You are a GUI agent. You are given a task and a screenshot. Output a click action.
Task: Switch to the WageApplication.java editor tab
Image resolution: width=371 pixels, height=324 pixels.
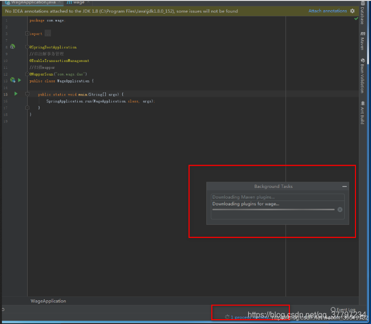(33, 2)
